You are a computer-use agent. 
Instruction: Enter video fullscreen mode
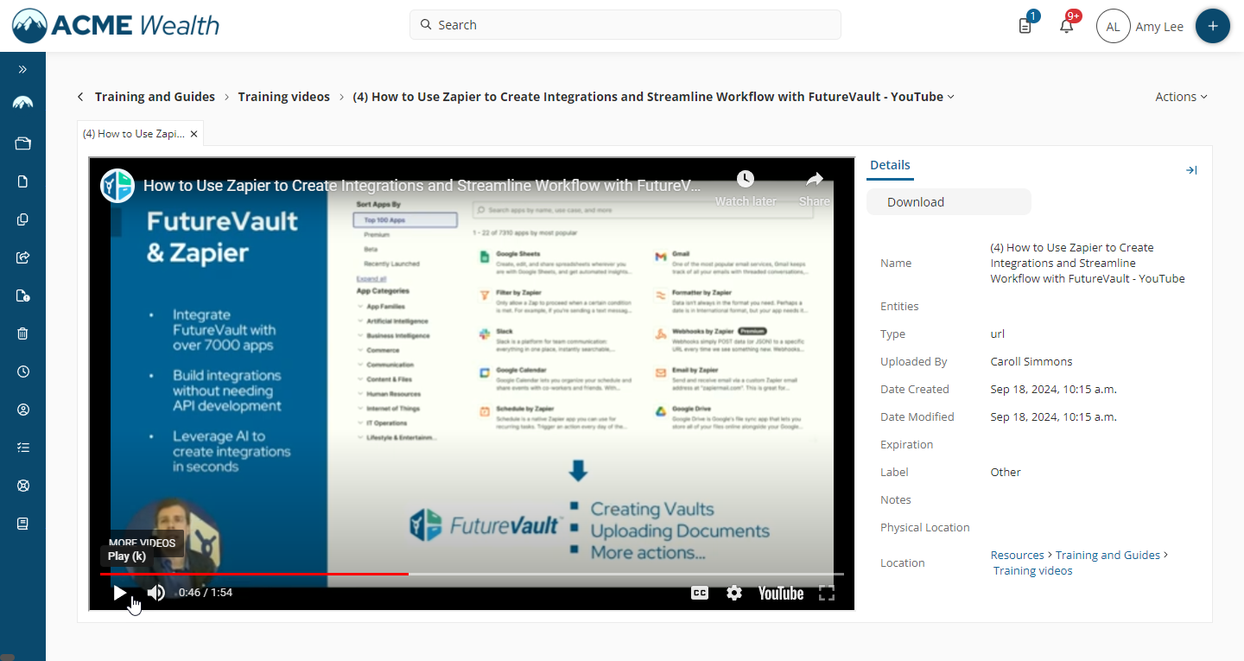tap(827, 593)
